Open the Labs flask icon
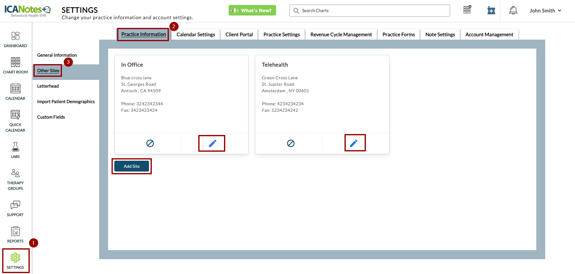This screenshot has height=274, width=575. tap(15, 150)
